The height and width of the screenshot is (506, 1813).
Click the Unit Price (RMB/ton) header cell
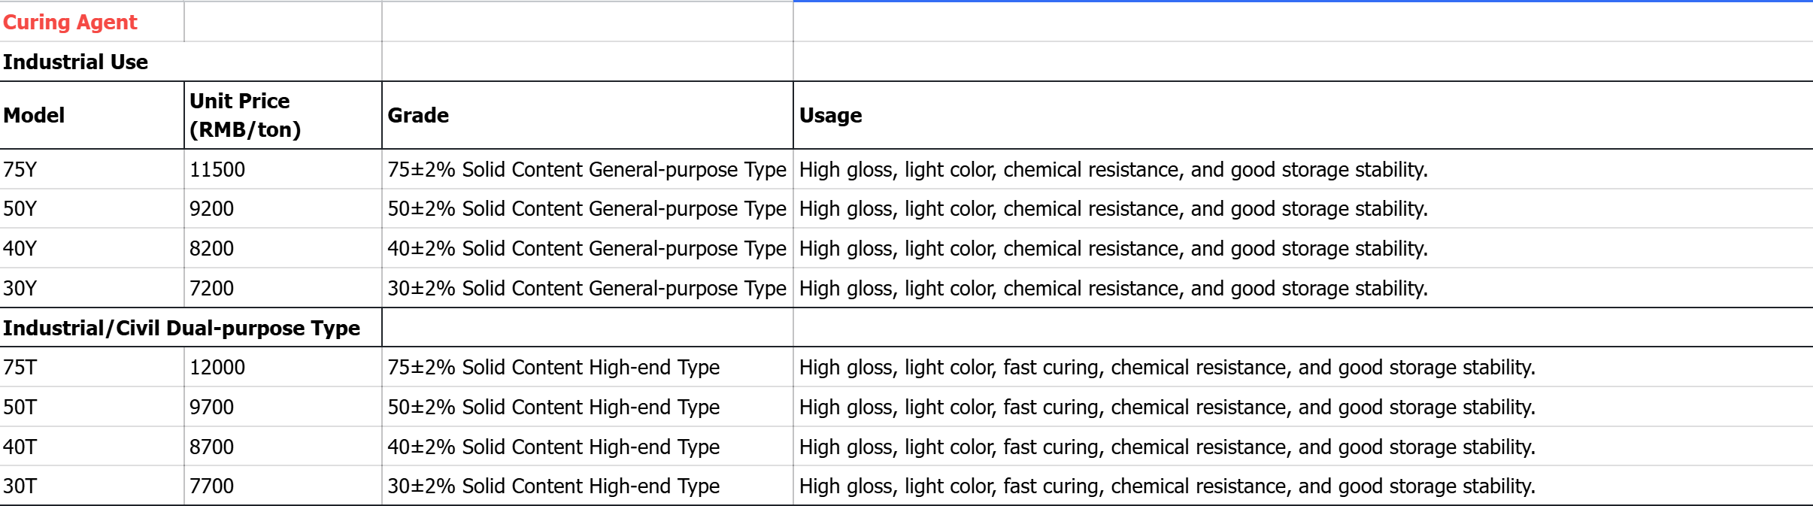pos(283,115)
